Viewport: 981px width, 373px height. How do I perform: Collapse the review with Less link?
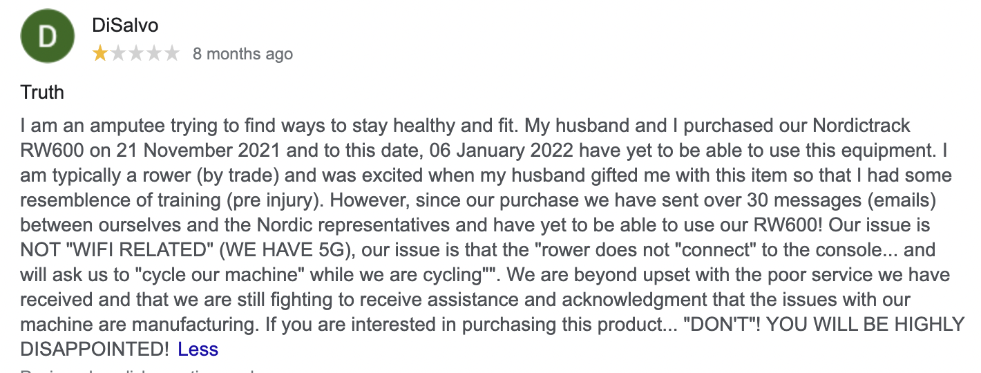198,350
